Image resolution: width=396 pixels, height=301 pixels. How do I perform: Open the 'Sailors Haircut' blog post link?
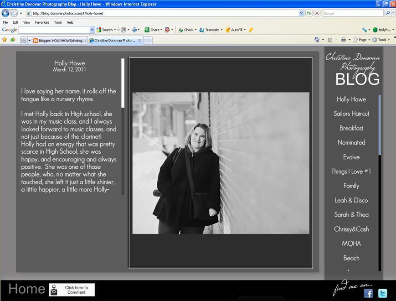click(x=351, y=114)
